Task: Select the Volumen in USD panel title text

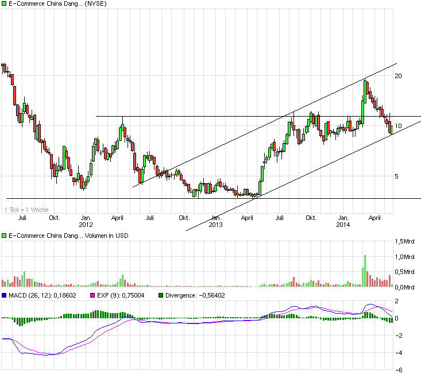Action: 95,236
